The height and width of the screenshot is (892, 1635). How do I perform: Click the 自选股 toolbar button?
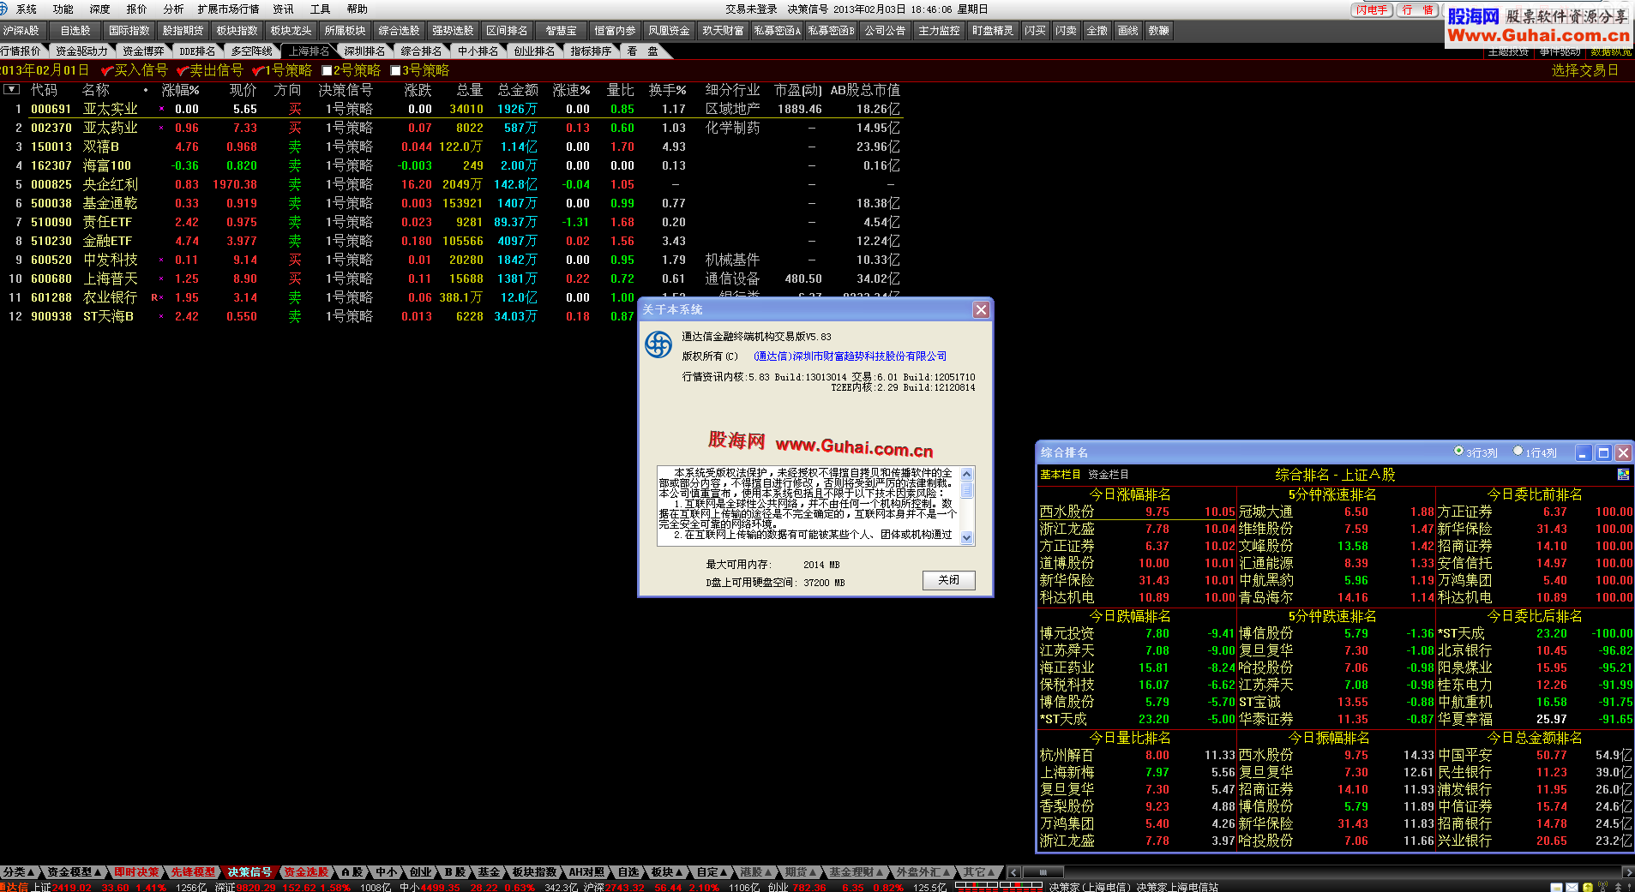point(75,31)
